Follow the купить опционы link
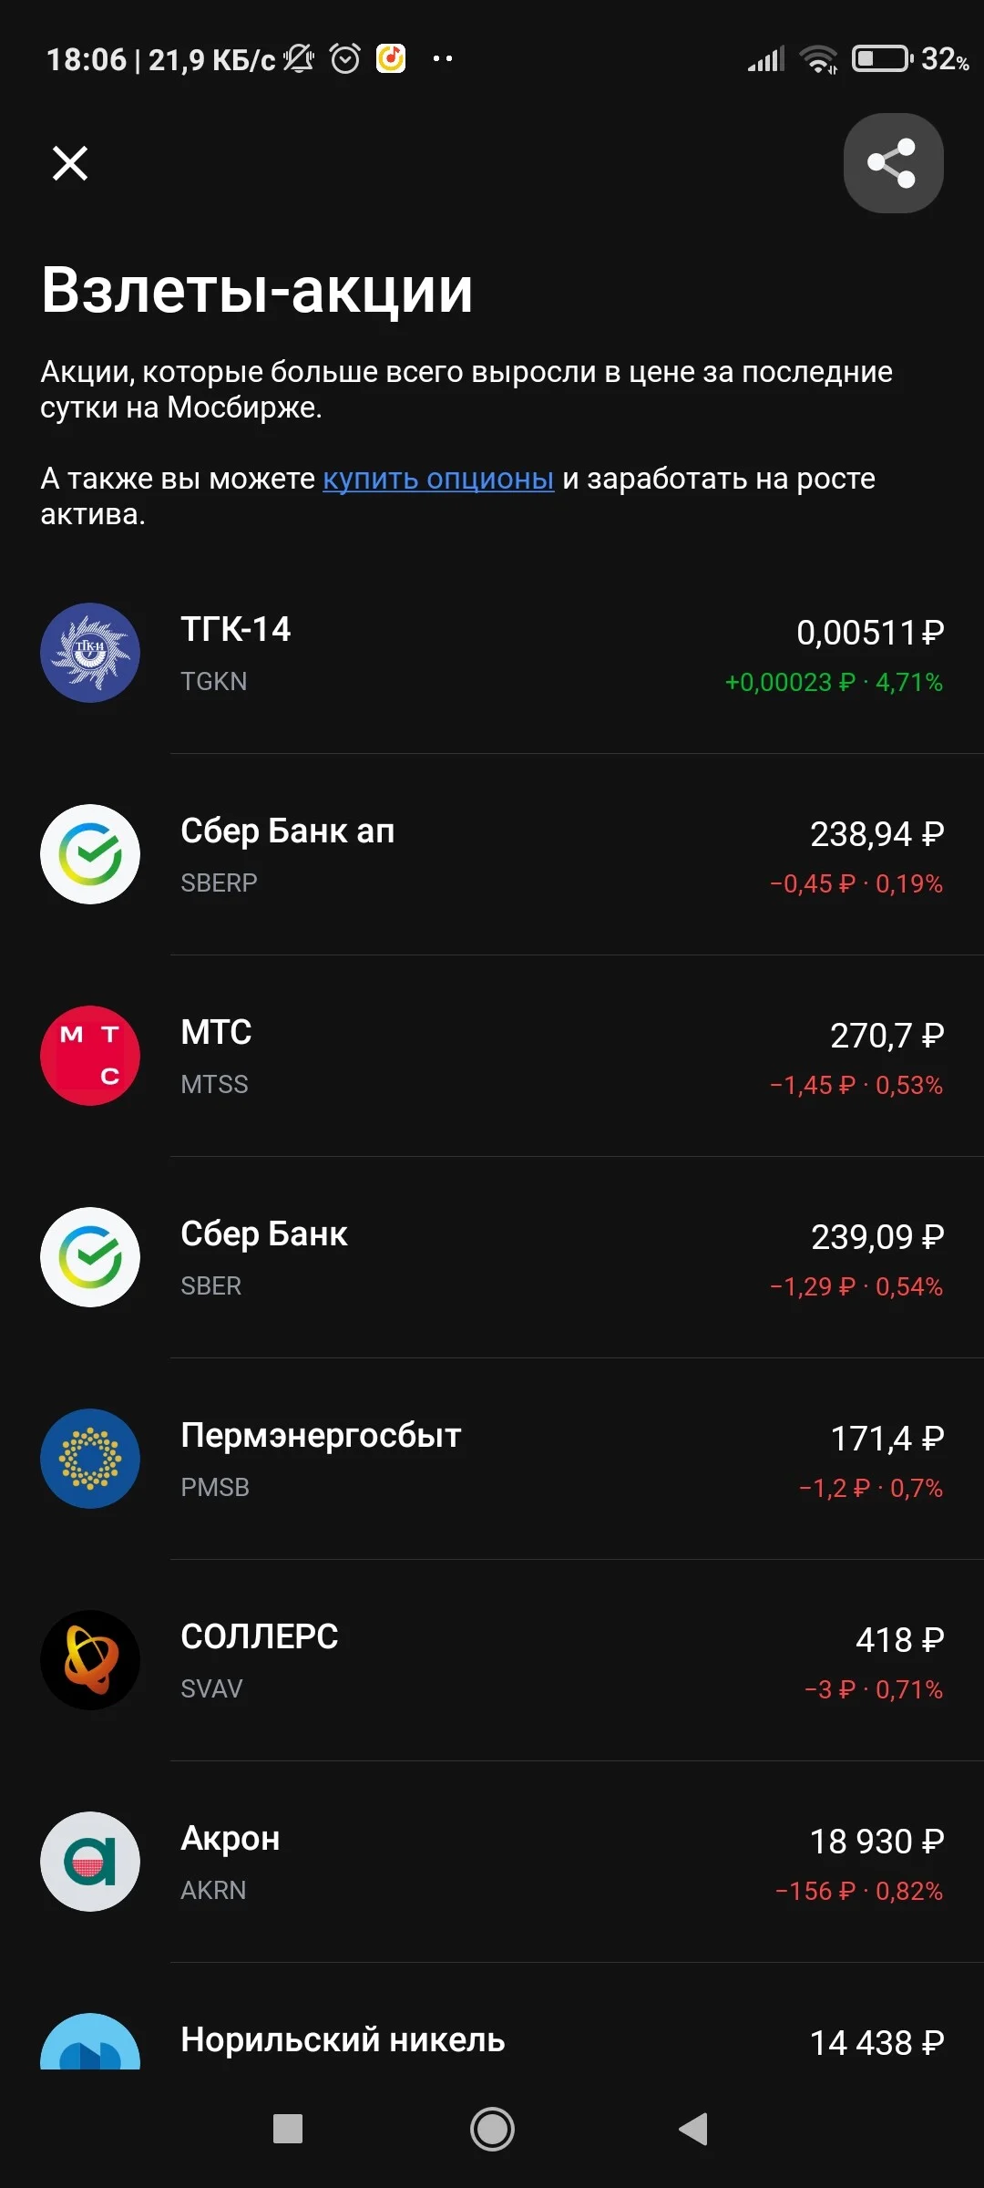Viewport: 984px width, 2188px height. 438,479
